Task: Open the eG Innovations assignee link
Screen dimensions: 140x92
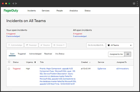Action: (122, 69)
